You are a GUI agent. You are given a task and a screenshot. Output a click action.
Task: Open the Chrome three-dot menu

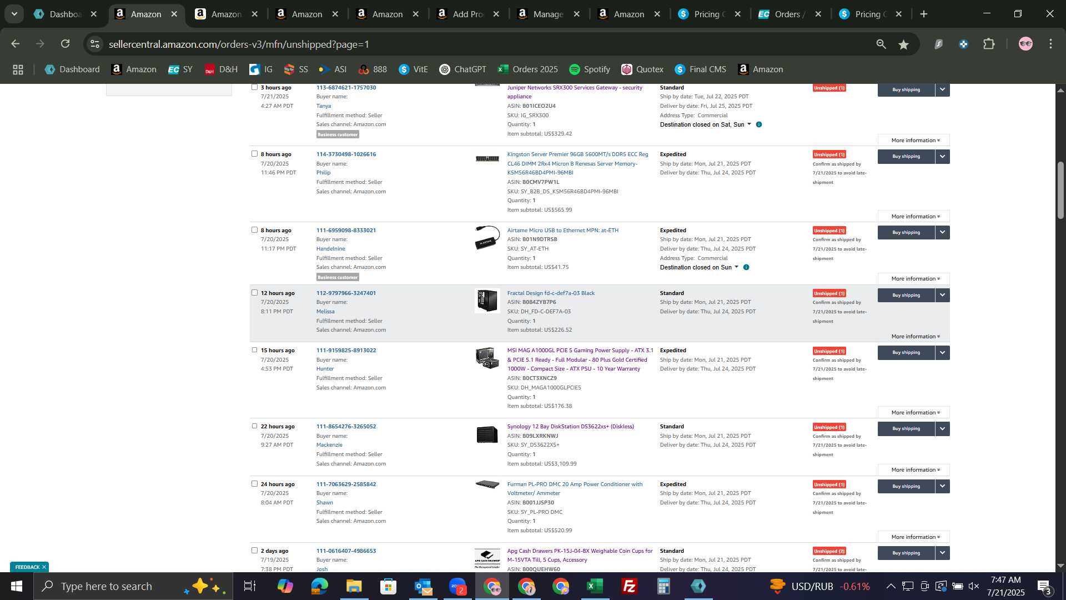tap(1050, 44)
